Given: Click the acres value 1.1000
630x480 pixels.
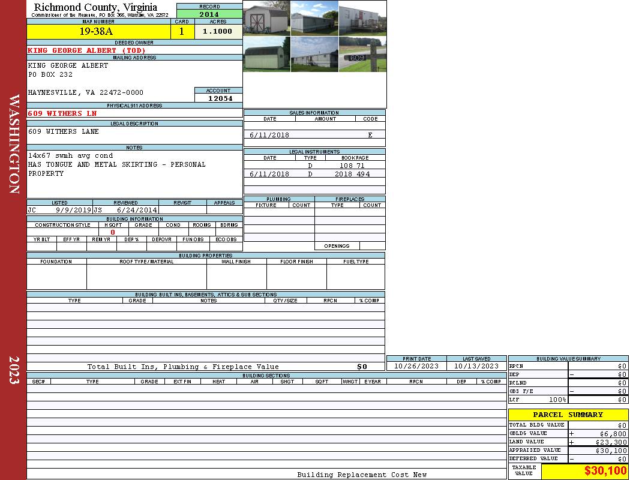Looking at the screenshot, I should [x=218, y=32].
